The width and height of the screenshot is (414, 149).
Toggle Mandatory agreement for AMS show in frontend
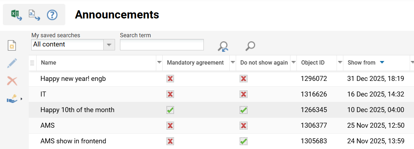pyautogui.click(x=170, y=141)
